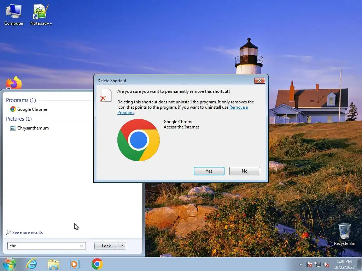Click into the Start menu search field
This screenshot has width=362, height=271.
pyautogui.click(x=46, y=246)
